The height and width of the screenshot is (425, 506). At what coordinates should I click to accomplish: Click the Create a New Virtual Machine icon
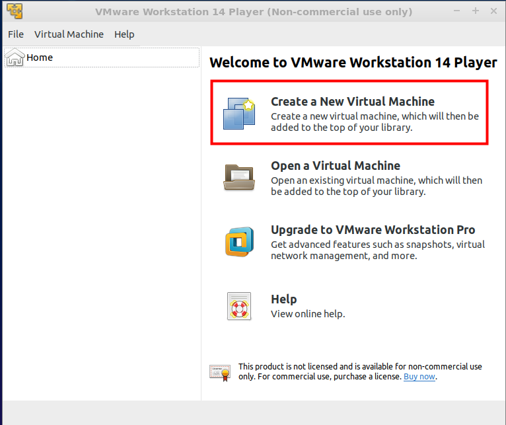239,114
